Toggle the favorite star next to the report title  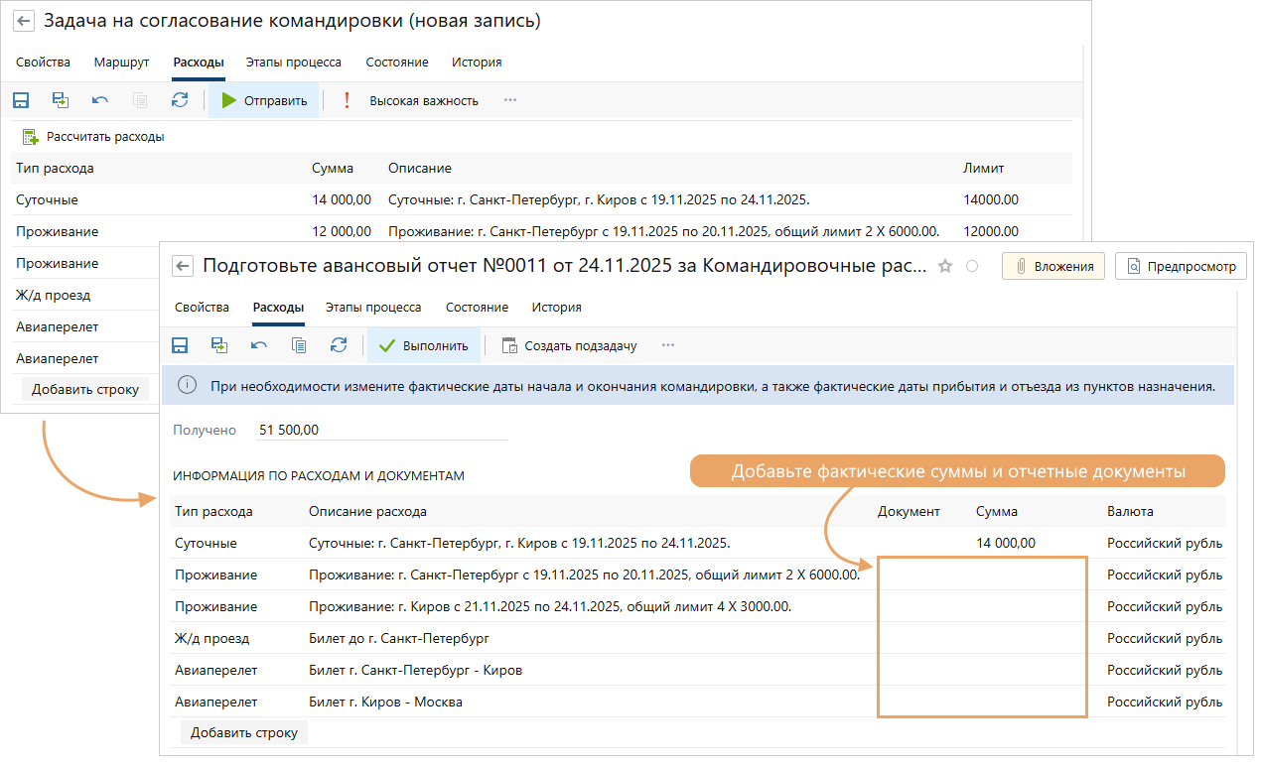tap(945, 266)
